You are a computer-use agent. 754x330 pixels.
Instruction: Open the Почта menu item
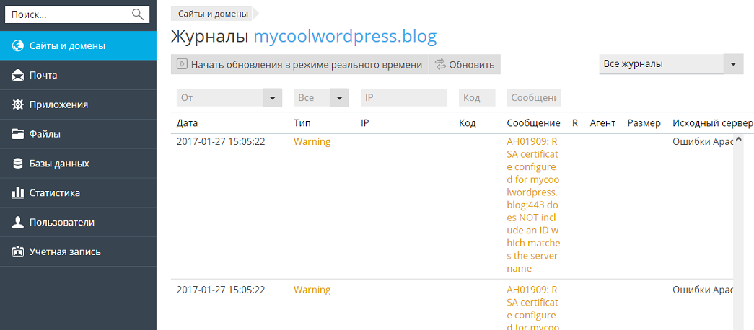(78, 76)
